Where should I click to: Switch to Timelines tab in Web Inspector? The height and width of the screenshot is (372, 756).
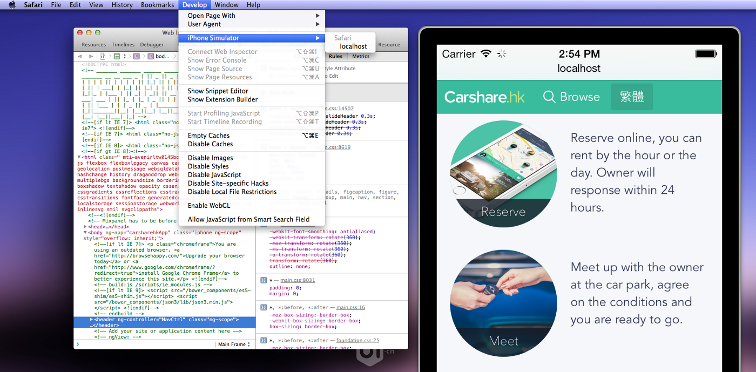pos(123,45)
